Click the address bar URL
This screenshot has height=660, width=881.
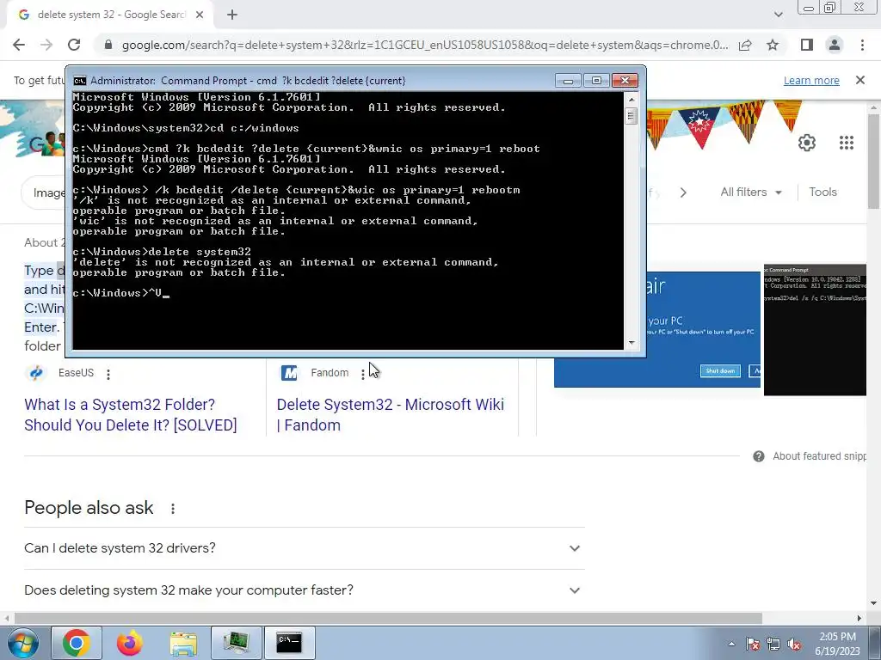pyautogui.click(x=425, y=45)
